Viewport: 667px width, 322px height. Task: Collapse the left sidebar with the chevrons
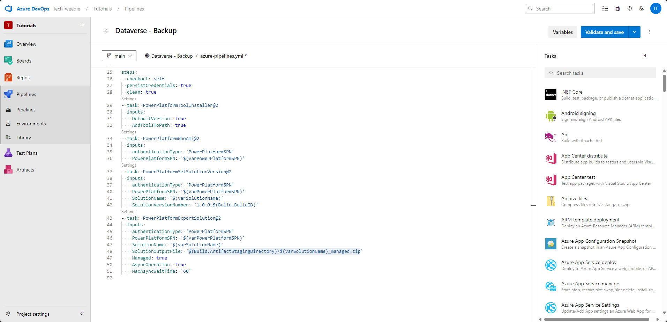coord(82,314)
